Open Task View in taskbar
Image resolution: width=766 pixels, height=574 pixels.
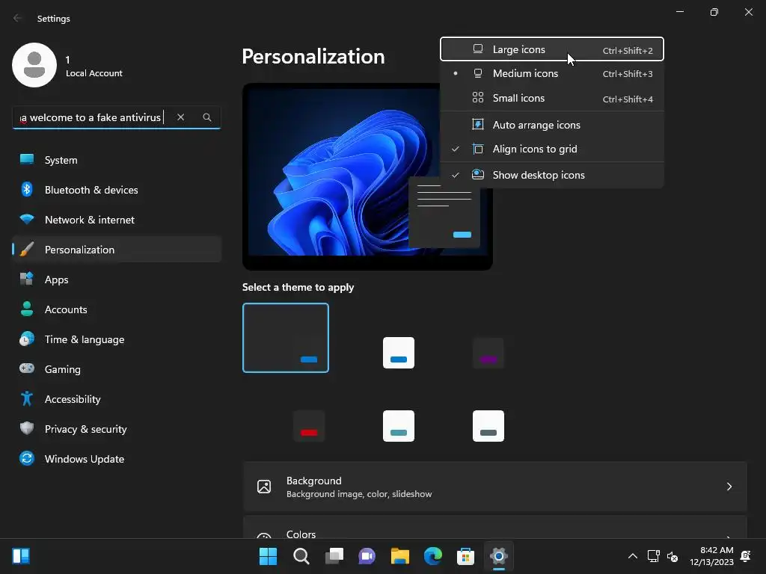click(334, 556)
